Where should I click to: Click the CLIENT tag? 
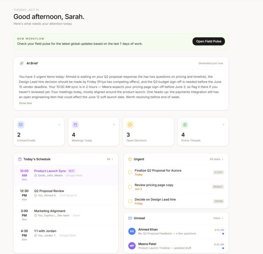click(x=218, y=172)
